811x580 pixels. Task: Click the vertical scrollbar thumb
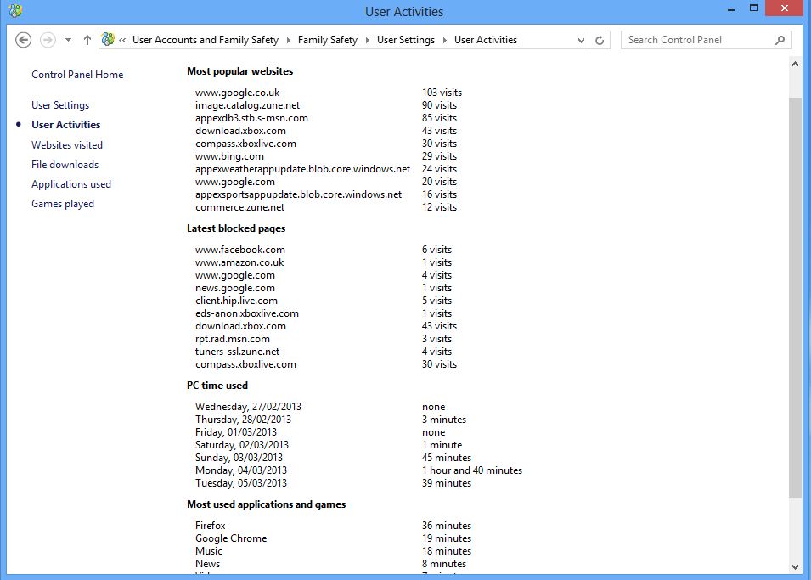(795, 297)
